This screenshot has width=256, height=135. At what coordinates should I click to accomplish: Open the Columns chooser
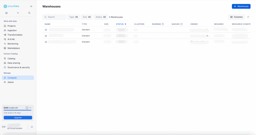pos(236,17)
